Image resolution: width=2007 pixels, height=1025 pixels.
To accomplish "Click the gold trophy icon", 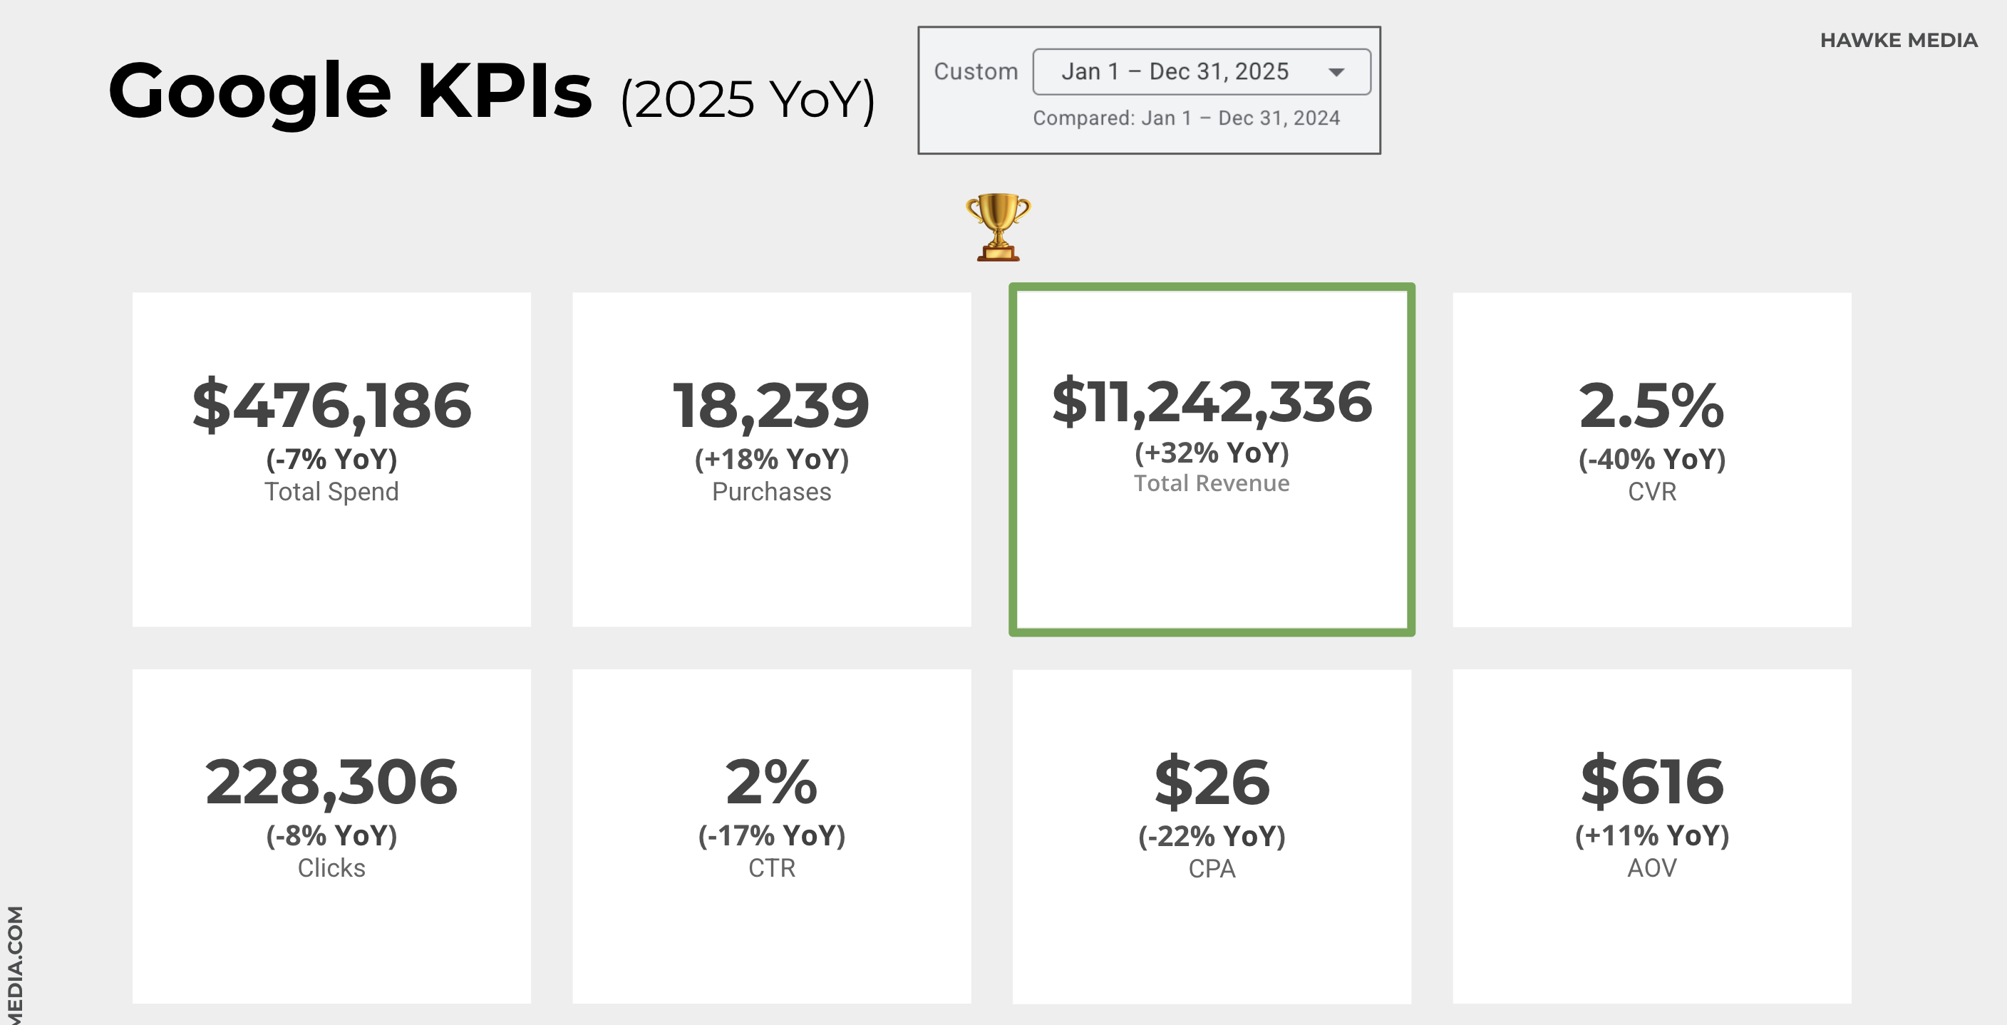I will tap(998, 226).
